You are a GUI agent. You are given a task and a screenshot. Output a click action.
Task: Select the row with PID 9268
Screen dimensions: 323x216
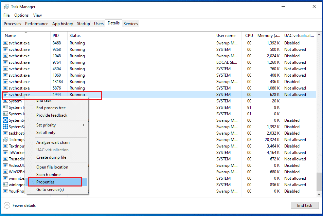159,50
